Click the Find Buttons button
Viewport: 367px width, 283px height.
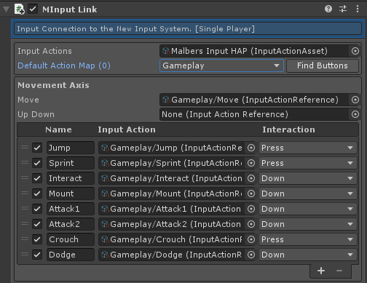tap(323, 65)
